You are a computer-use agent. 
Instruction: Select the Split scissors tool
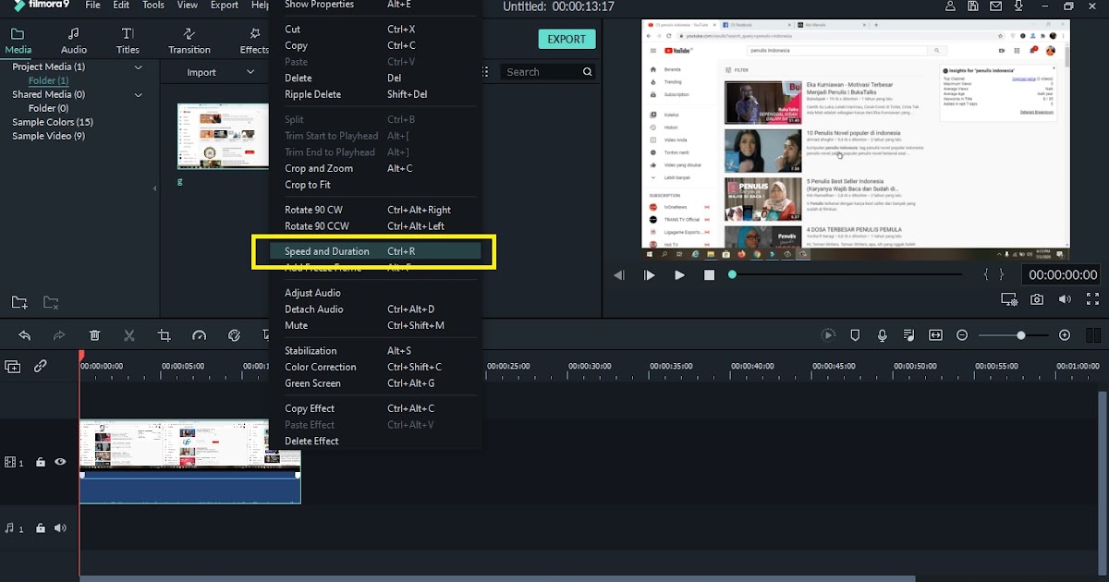pyautogui.click(x=129, y=335)
